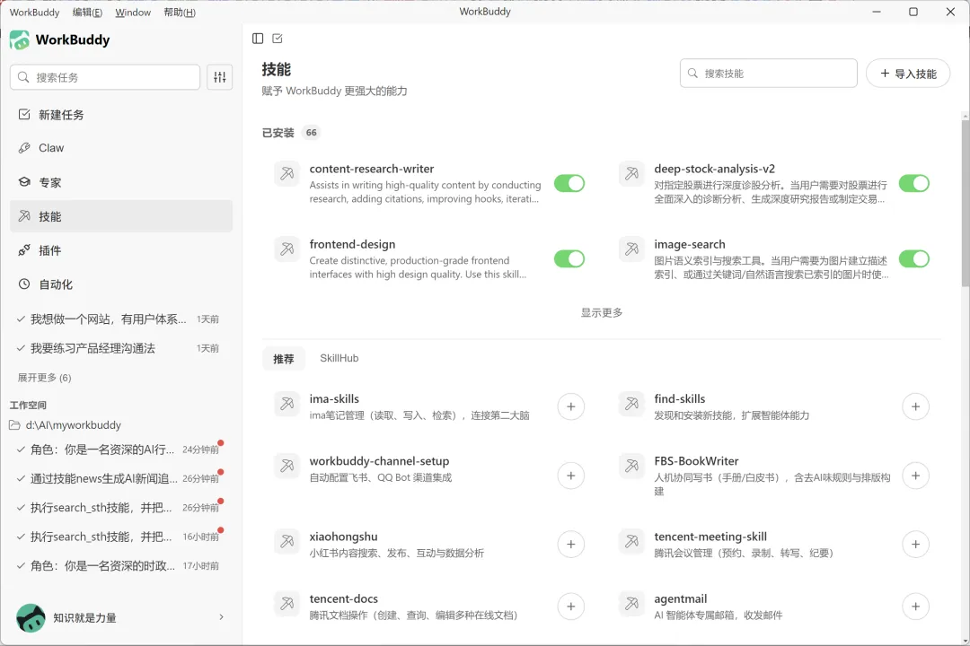
Task: Open search_sth task from 16小时前
Action: click(x=119, y=537)
